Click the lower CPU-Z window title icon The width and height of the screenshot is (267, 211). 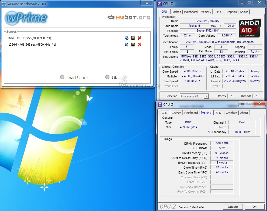[160, 105]
